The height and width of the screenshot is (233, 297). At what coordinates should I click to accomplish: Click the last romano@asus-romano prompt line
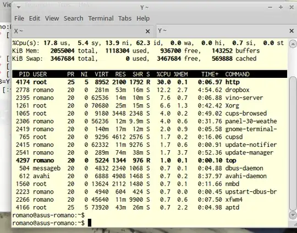[x=48, y=223]
